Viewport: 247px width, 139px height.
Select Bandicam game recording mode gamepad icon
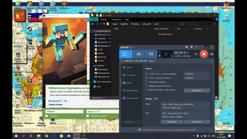139,54
